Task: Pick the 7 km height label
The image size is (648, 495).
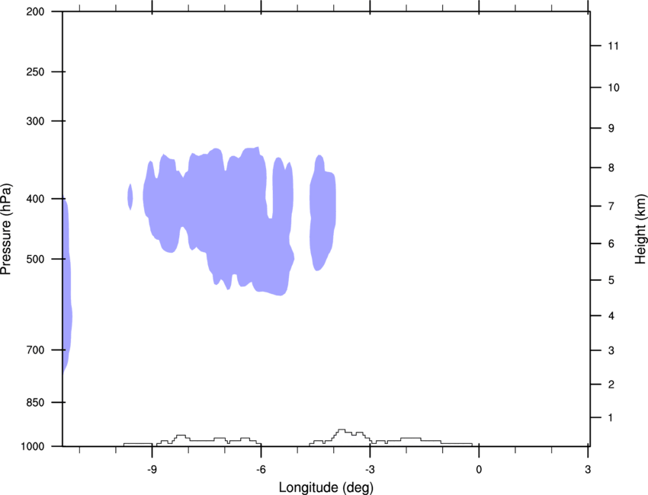Action: [x=611, y=206]
